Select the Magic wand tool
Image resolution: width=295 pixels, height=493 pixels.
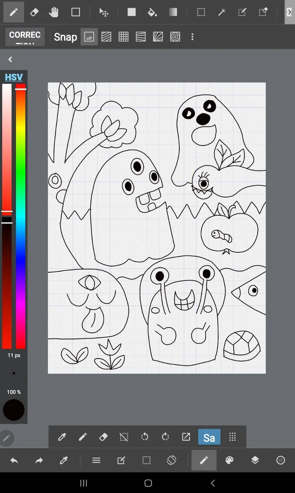[222, 12]
